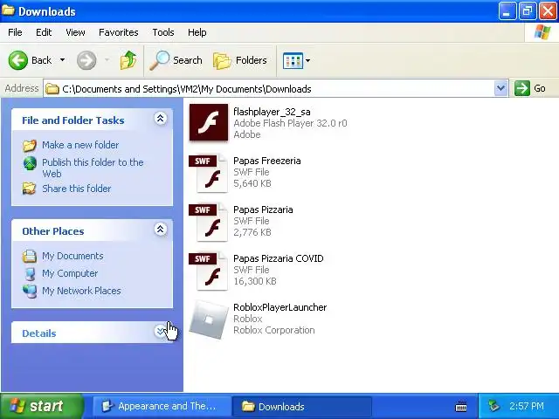Select the RobloxPlayerLauncher icon

point(209,319)
